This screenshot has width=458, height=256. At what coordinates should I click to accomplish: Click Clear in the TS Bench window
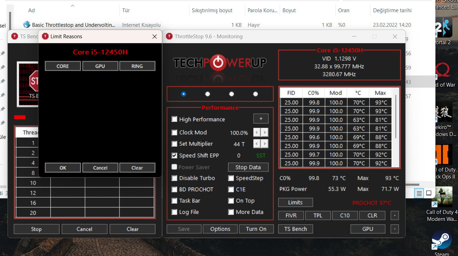click(x=132, y=229)
